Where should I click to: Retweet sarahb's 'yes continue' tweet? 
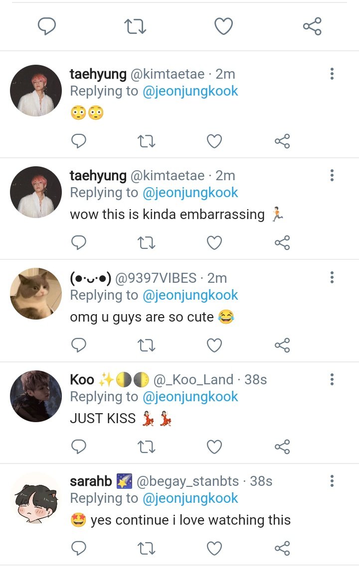[x=147, y=548]
